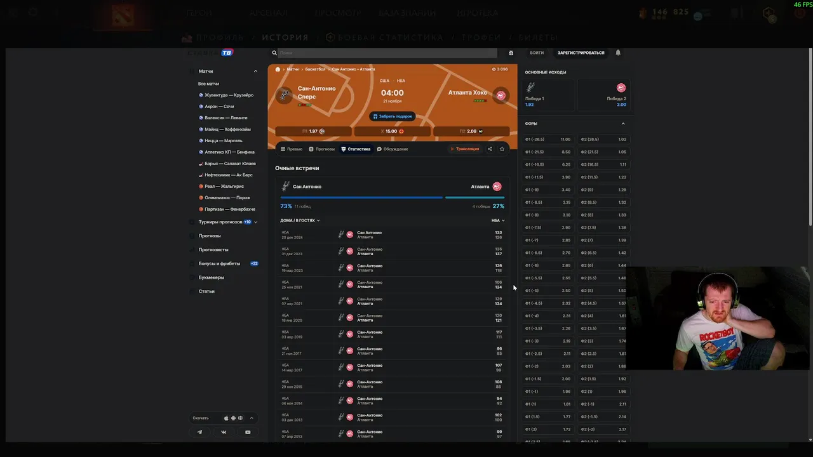Click the search magnifier icon
813x457 pixels.
coord(274,53)
